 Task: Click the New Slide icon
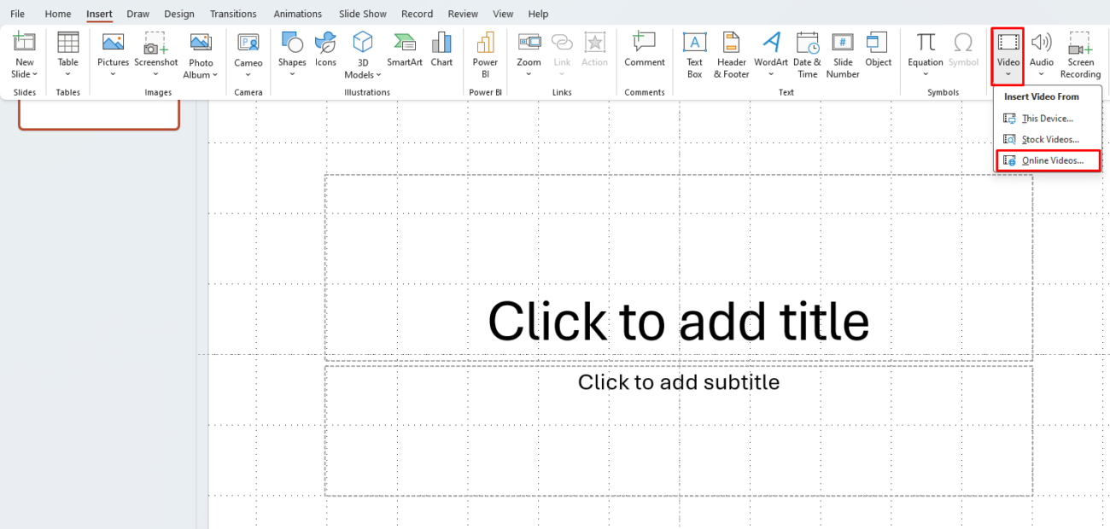(25, 42)
